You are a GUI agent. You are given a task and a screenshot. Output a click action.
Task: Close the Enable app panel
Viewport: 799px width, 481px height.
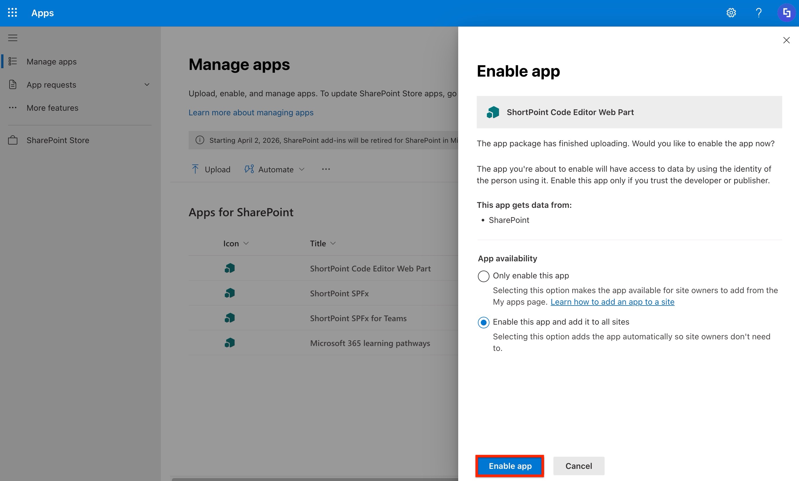click(x=786, y=40)
